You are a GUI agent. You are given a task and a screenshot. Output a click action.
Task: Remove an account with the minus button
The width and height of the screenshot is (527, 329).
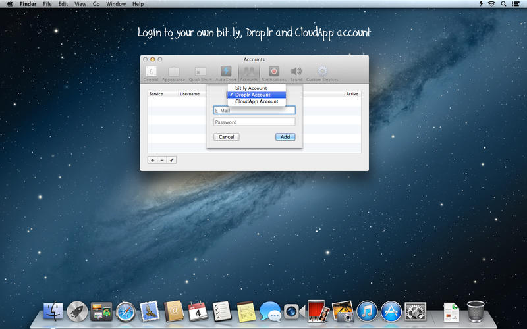coord(162,160)
